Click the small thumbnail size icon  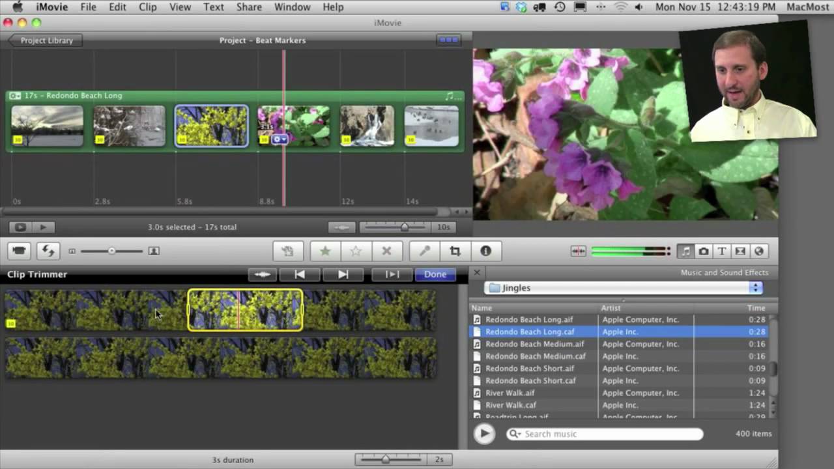tap(72, 251)
